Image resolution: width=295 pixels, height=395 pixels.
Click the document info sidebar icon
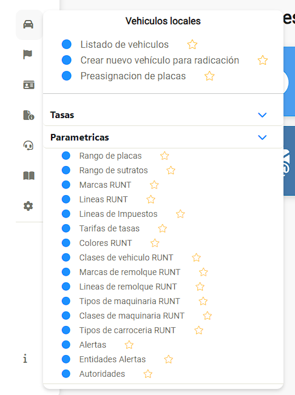tap(29, 115)
